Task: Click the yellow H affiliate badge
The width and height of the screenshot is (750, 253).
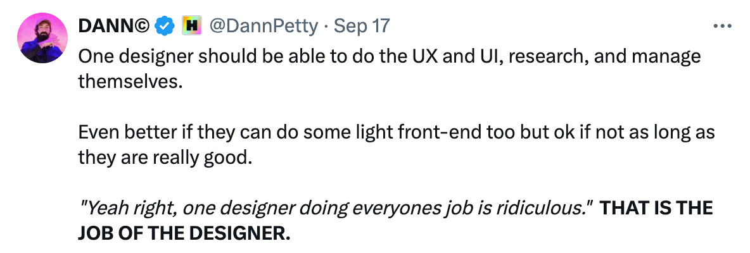Action: point(191,26)
